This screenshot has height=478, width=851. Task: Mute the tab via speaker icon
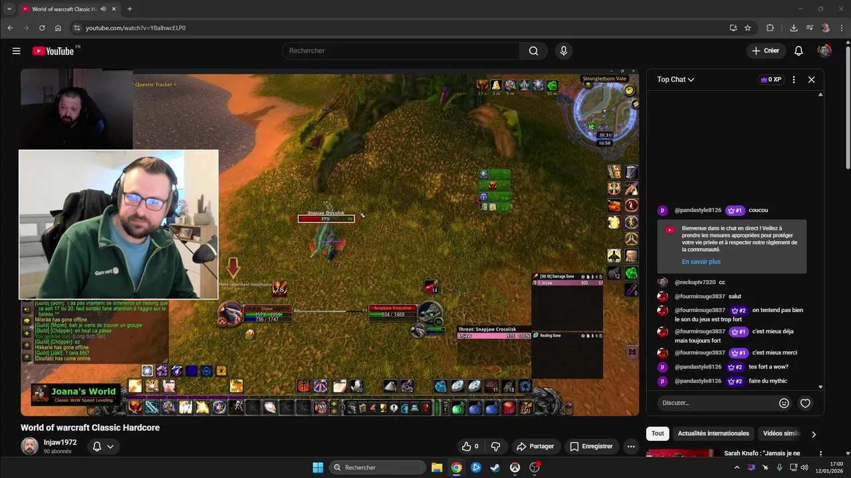(x=103, y=9)
